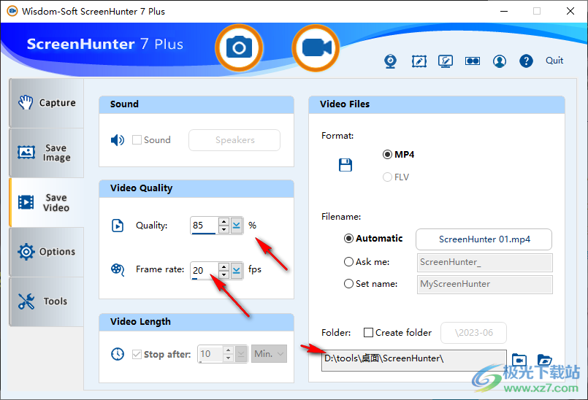Image resolution: width=588 pixels, height=400 pixels.
Task: Minimize the ScreenHunter window
Action: pyautogui.click(x=504, y=11)
